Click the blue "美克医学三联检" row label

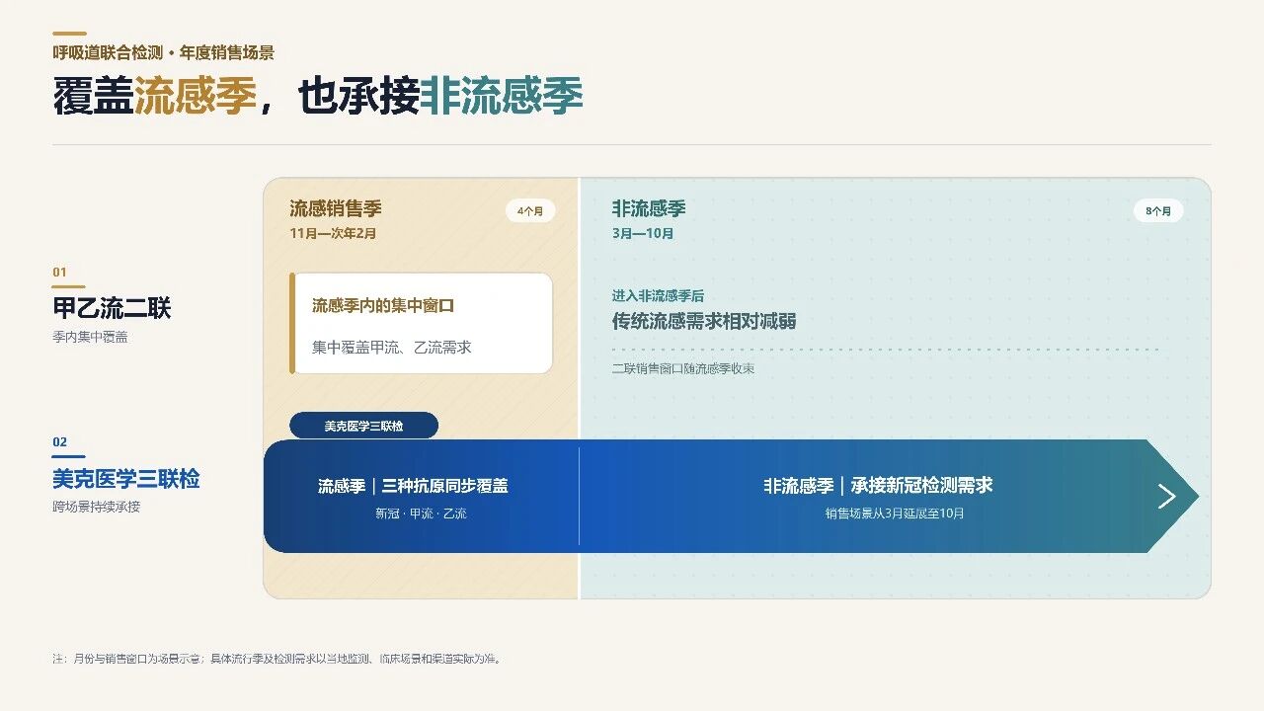[x=126, y=479]
